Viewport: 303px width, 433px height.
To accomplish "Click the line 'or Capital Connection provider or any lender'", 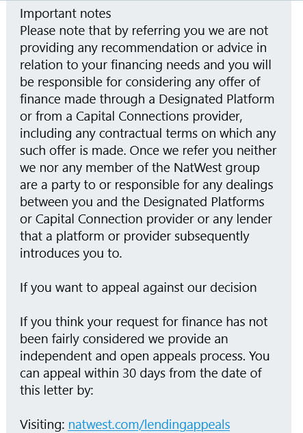I will tap(146, 219).
